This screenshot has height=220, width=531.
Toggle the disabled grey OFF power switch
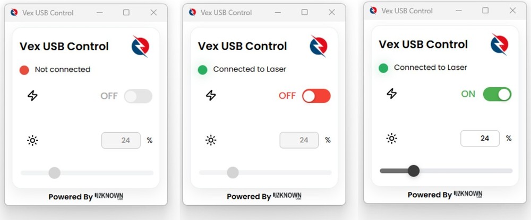[x=138, y=96]
